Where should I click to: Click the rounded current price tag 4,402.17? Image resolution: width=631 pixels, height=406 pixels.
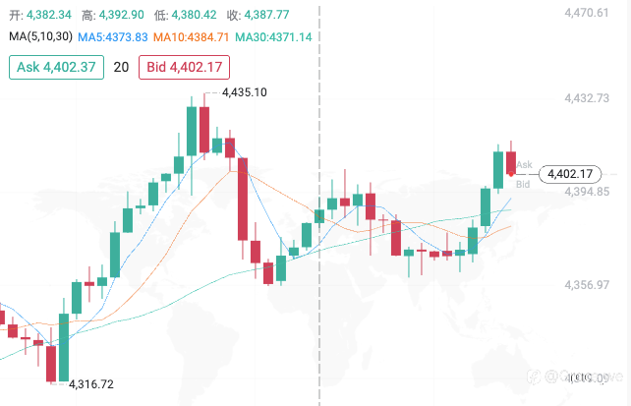(570, 174)
